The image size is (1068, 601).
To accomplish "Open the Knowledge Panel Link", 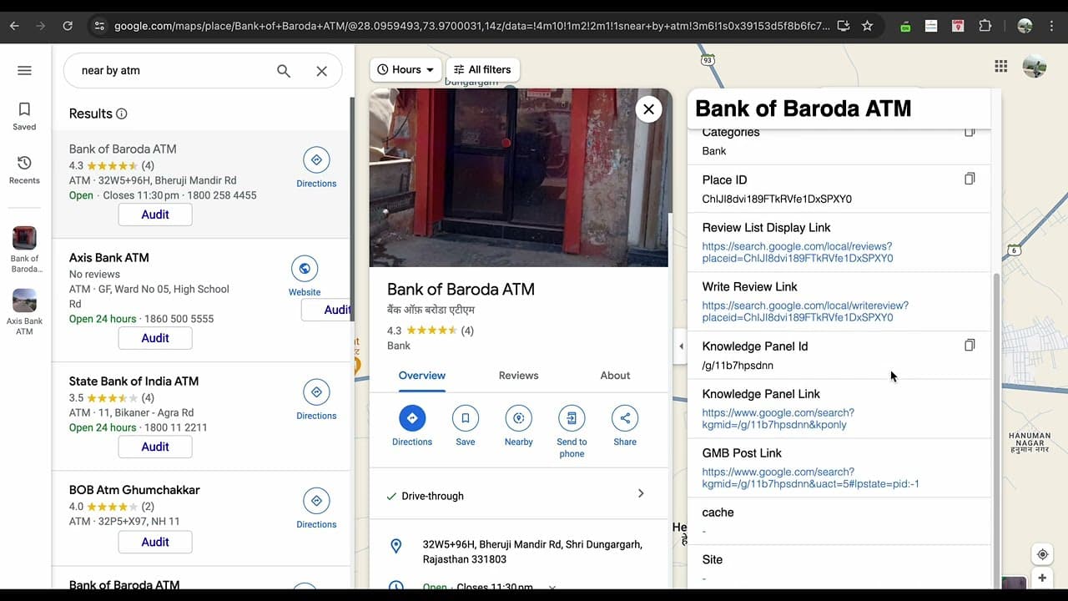I will coord(778,418).
